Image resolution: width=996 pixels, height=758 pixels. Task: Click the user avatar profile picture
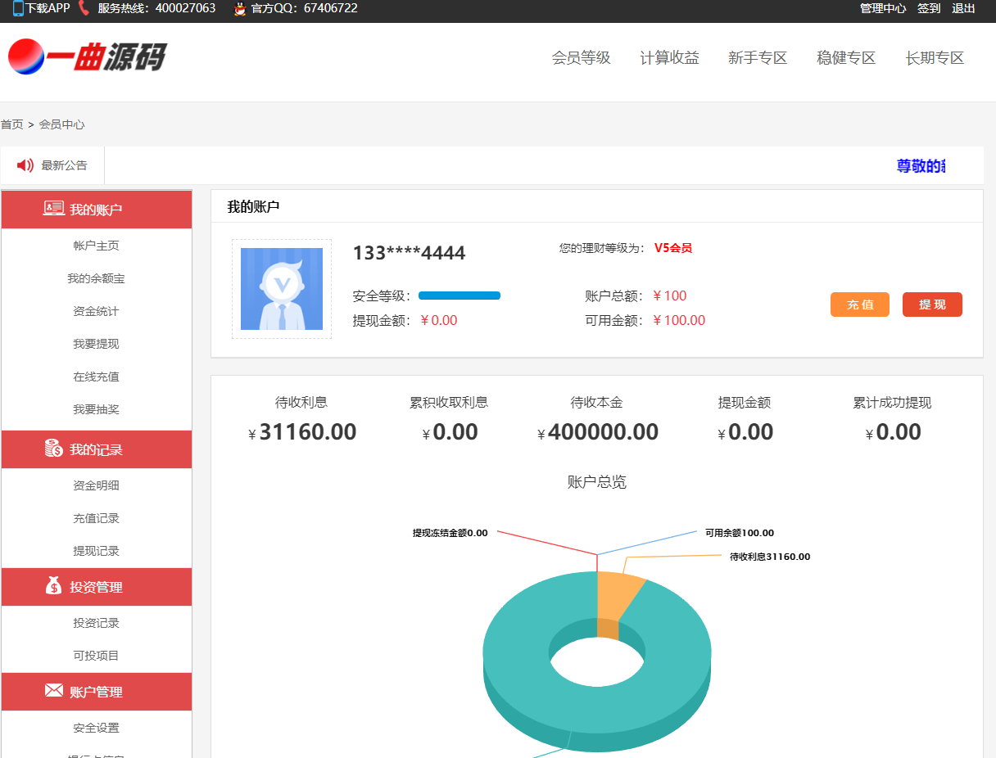(282, 289)
